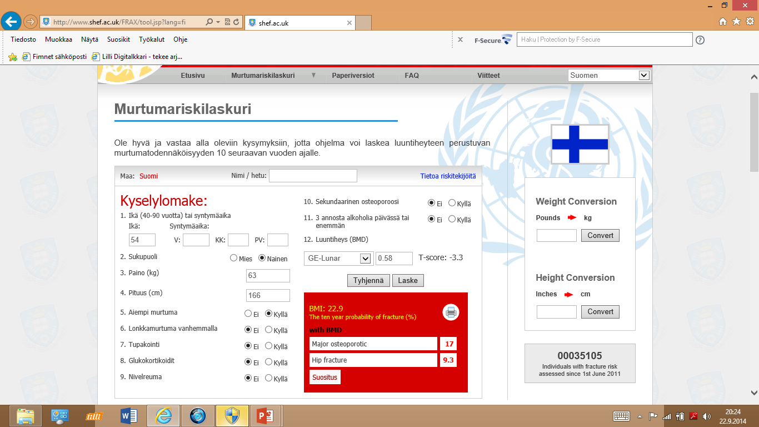Select Ei for Aiempi murtuma
This screenshot has width=759, height=427.
248,314
